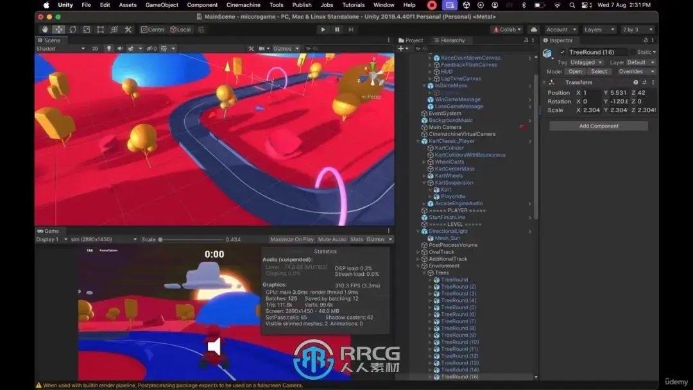
Task: Toggle Maximize On Play
Action: tap(292, 239)
